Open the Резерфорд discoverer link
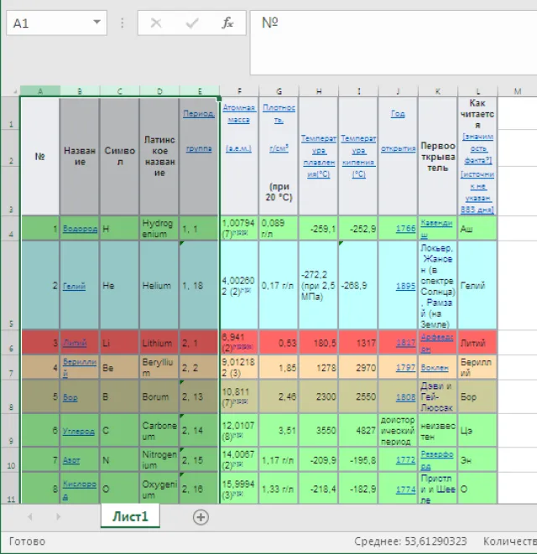Viewport: 537px width, 554px height. click(437, 460)
